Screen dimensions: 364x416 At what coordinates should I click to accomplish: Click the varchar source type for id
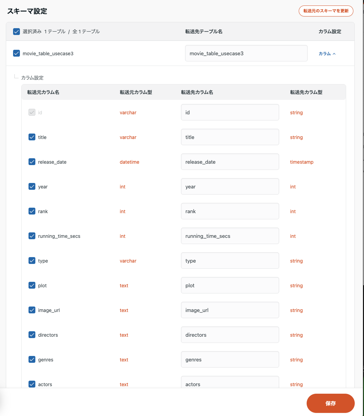point(128,113)
